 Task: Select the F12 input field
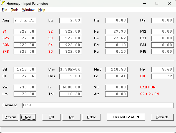162,32
